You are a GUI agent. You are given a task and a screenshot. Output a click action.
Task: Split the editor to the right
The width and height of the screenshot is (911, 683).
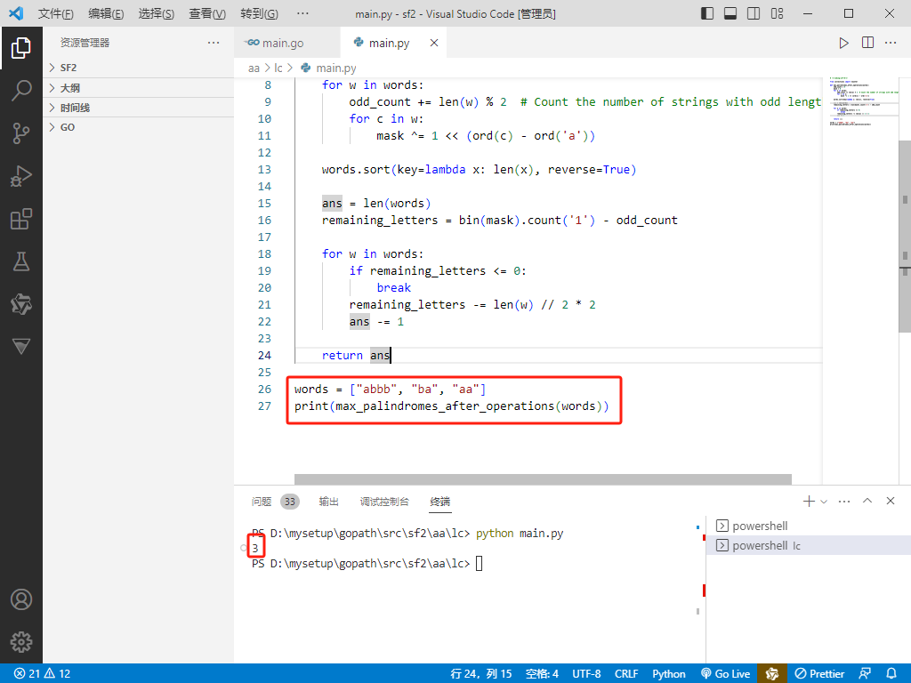coord(867,43)
